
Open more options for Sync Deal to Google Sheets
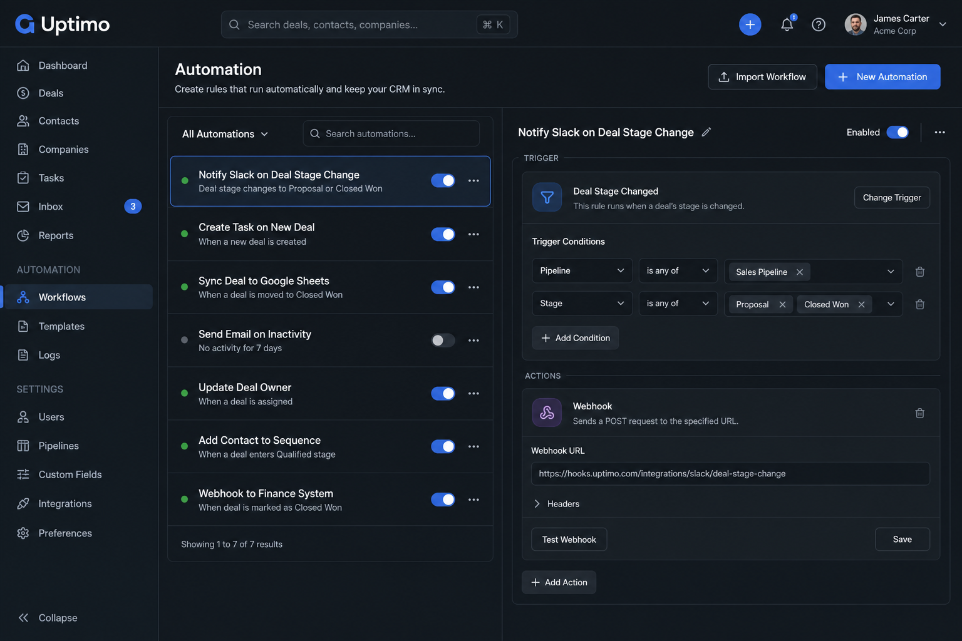pos(473,287)
